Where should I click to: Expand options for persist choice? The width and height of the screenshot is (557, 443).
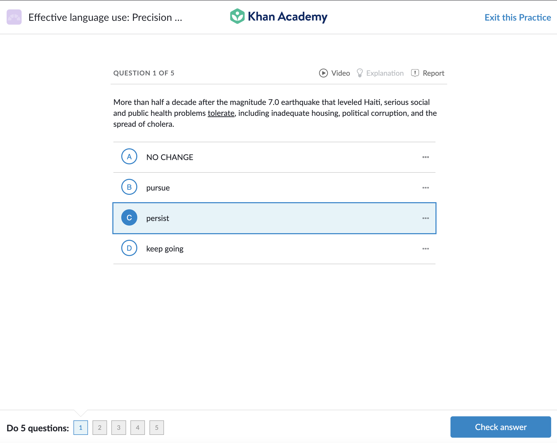tap(425, 218)
